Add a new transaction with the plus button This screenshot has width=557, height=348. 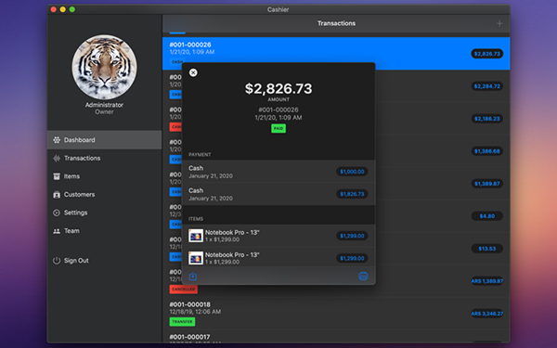[x=499, y=23]
